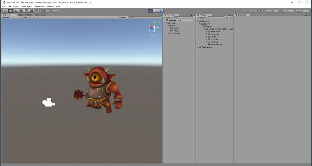
Task: Select the Hand tool
Action: [x=5, y=11]
